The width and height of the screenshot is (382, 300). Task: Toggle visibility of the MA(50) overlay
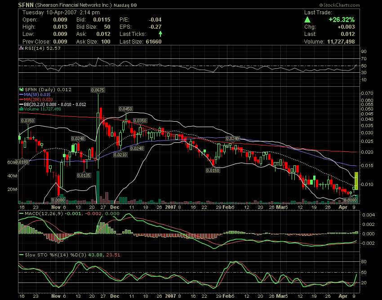21,95
